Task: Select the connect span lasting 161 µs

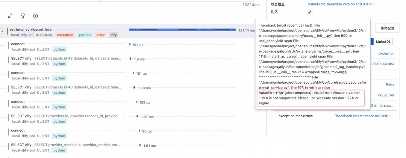Action: pos(18,73)
